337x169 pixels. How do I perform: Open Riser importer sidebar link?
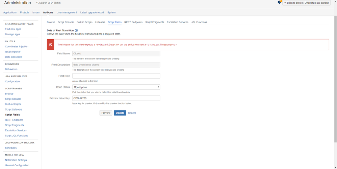13,52
